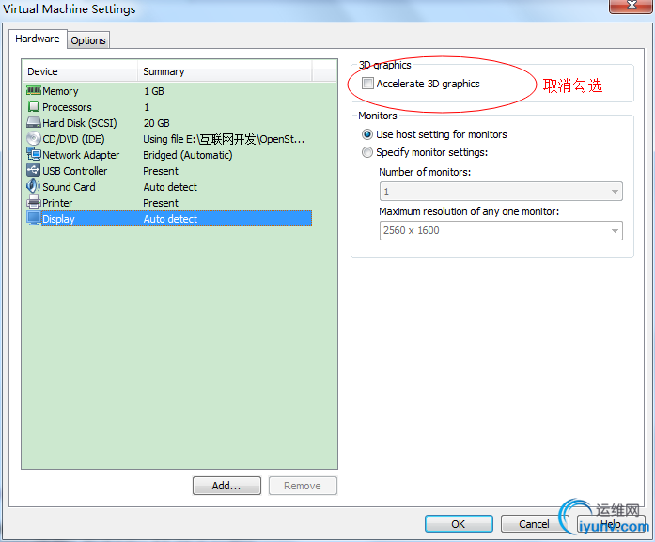Click the Sound Card speaker icon
Screen dimensions: 655x542
34,186
